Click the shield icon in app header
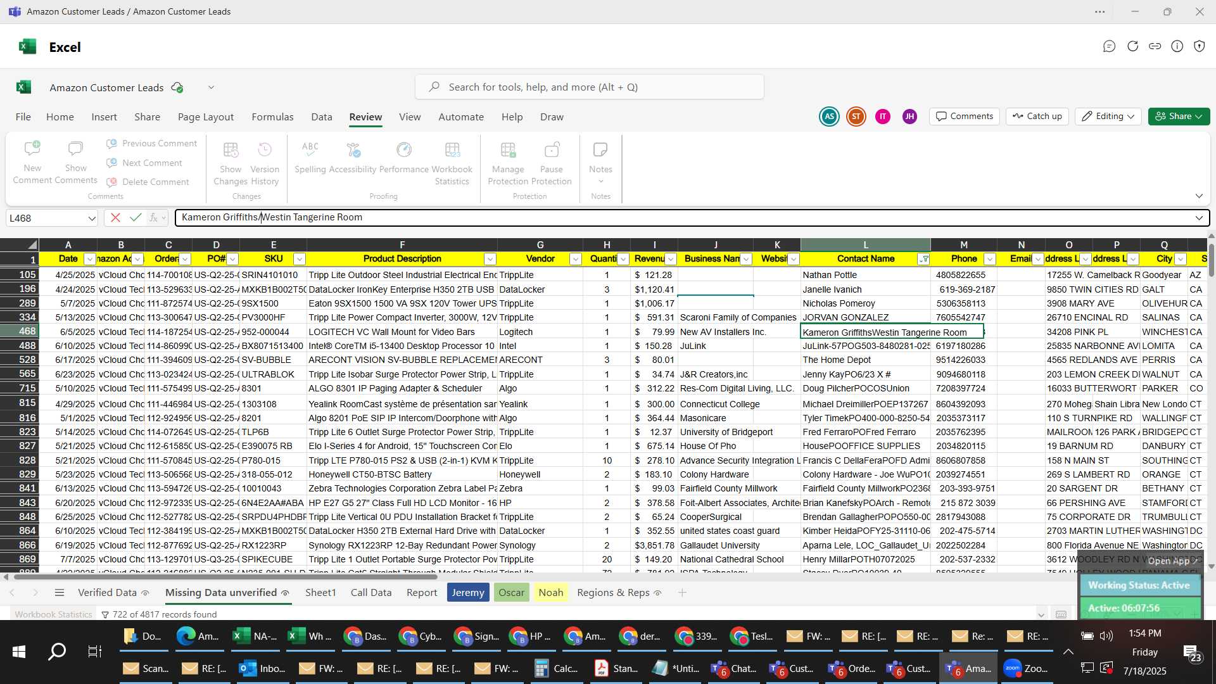The image size is (1216, 684). pos(1200,46)
